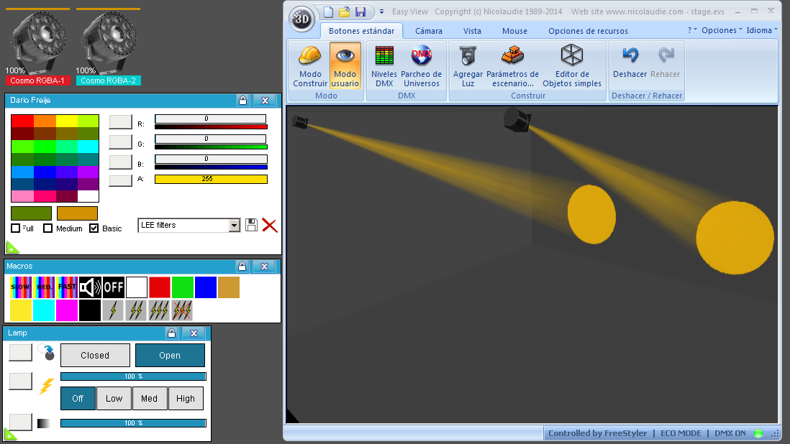Lock the Macros panel

(x=242, y=266)
